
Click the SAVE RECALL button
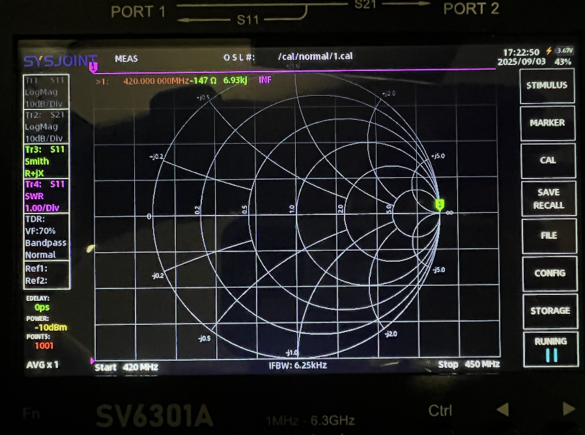547,199
